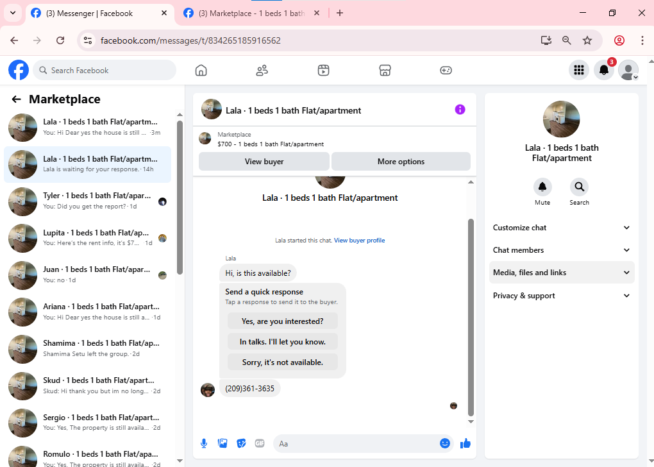Viewport: 654px width, 467px height.
Task: Click the chat messages scrollbar
Action: (471, 317)
